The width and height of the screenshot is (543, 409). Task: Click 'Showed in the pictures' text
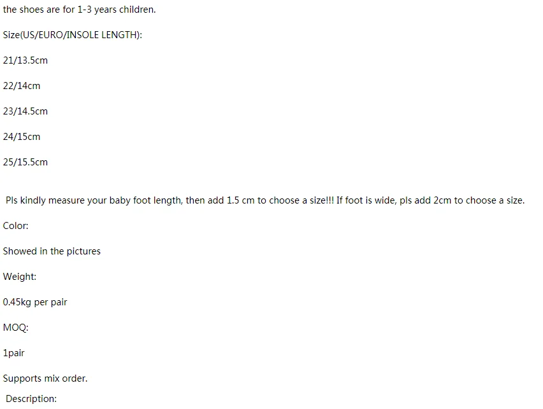52,251
